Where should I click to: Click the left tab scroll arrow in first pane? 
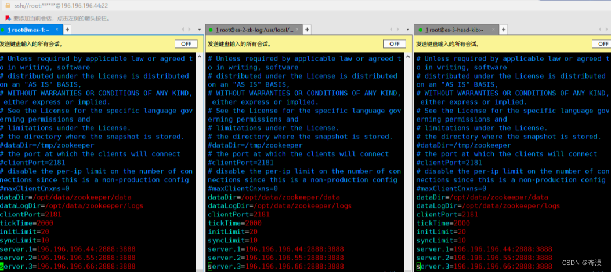click(183, 30)
